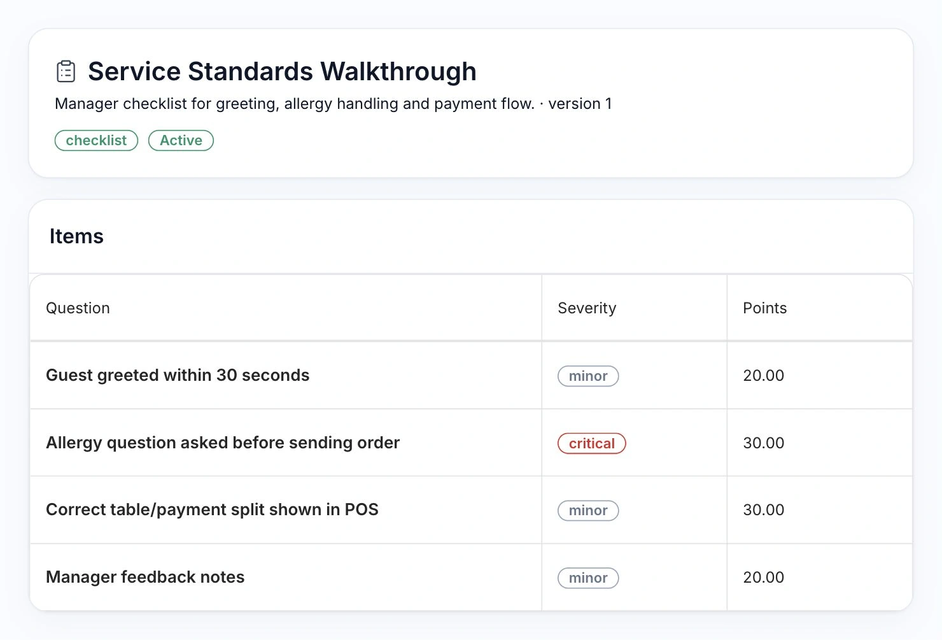Select the 'Service Standards Walkthrough' heading
The height and width of the screenshot is (640, 942).
[x=282, y=71]
